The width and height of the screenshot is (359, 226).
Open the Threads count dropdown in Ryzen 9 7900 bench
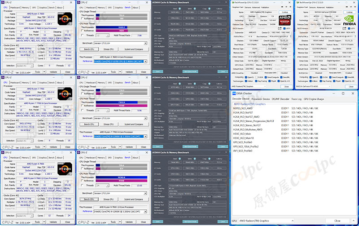(x=103, y=186)
